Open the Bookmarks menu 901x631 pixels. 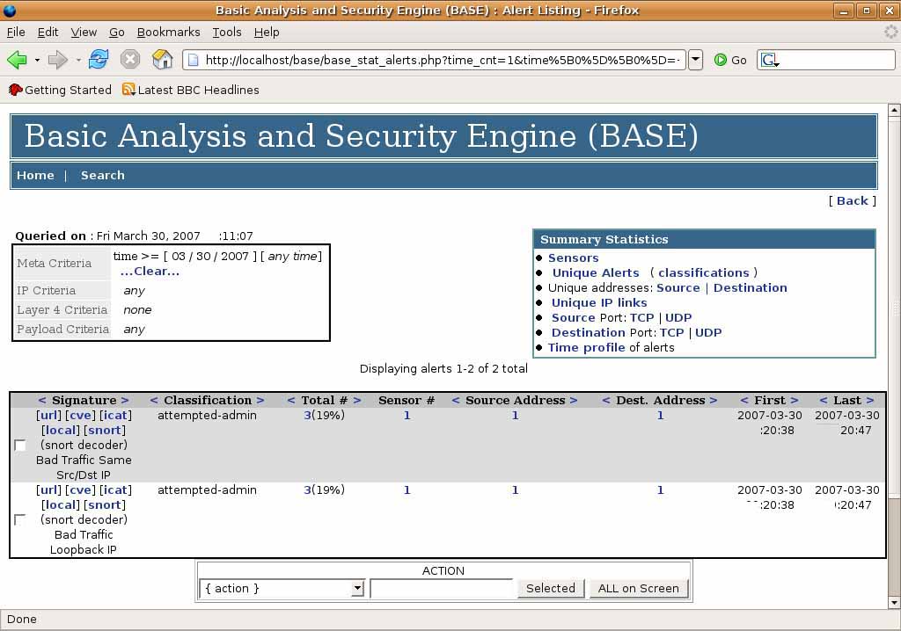pos(168,33)
